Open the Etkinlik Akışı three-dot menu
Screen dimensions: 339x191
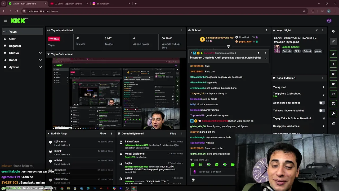(111, 133)
